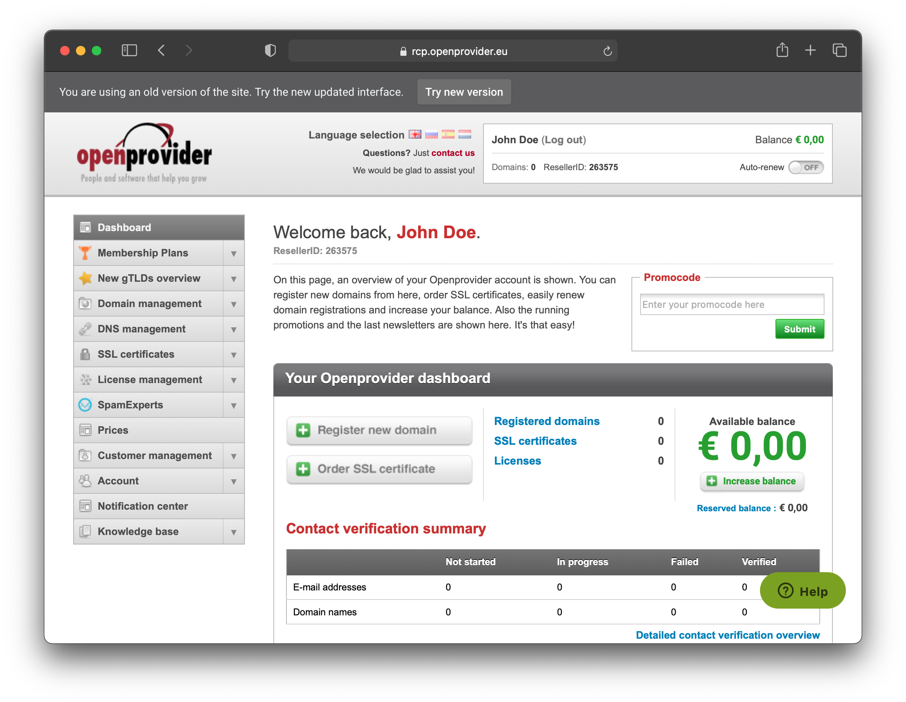
Task: Select the Dutch flag language
Action: [x=464, y=135]
